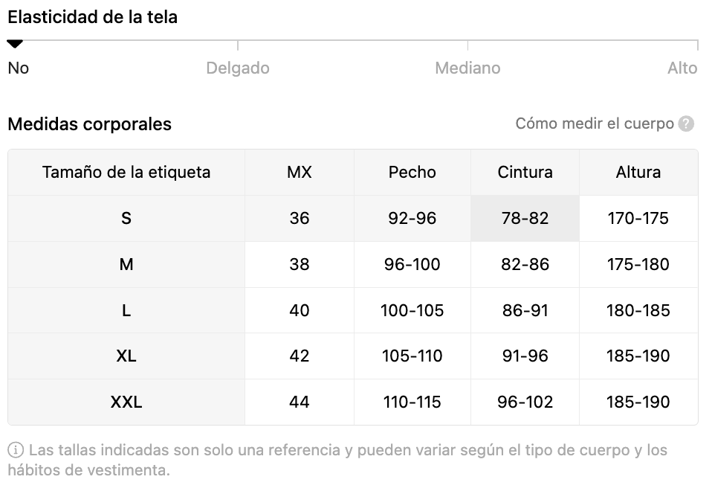Click the question mark help icon
The width and height of the screenshot is (712, 494).
(x=686, y=123)
